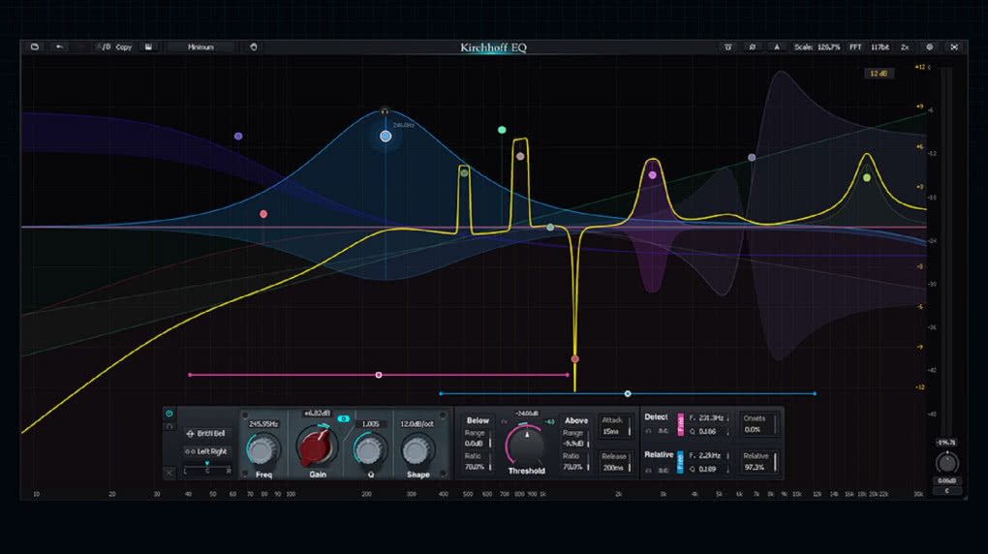This screenshot has height=554, width=988.
Task: Open the preset folder icon
Action: click(35, 46)
